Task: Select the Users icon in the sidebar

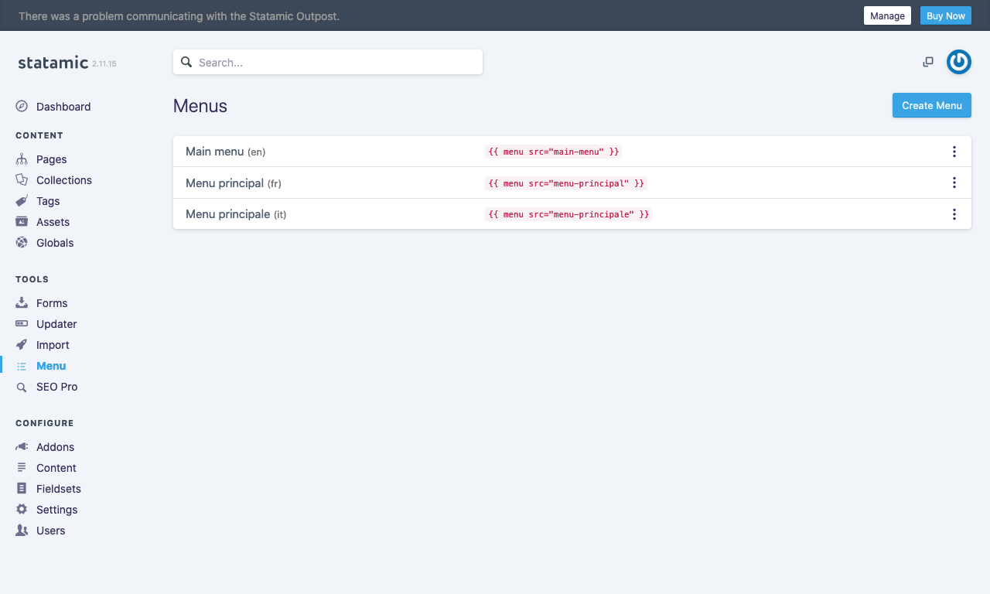Action: [22, 530]
